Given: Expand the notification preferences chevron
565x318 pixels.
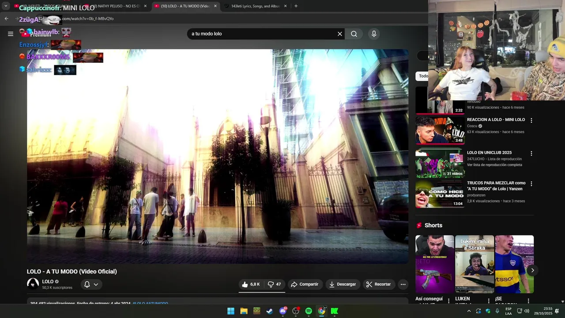Looking at the screenshot, I should [96, 284].
